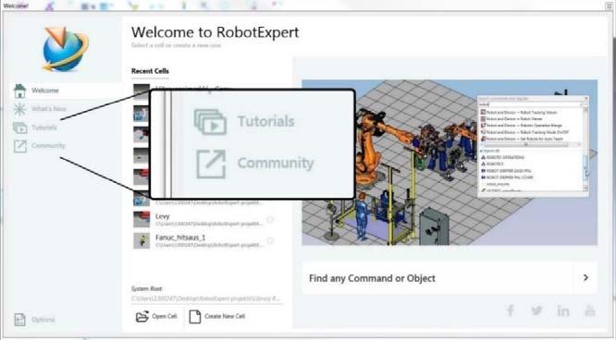The height and width of the screenshot is (340, 616).
Task: Select the What's New star icon
Action: 19,109
